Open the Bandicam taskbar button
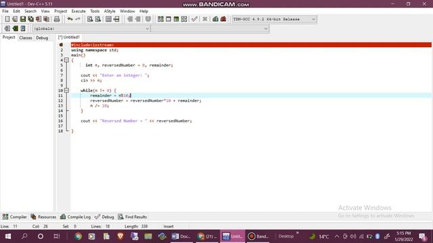 258,236
